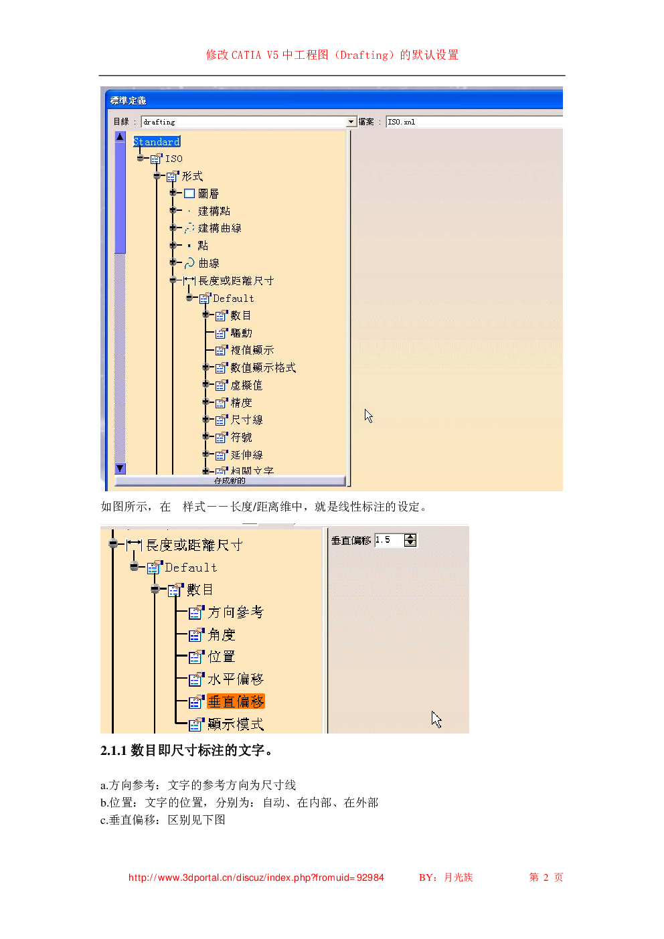Click the tree scrollbar up arrow

pos(120,137)
